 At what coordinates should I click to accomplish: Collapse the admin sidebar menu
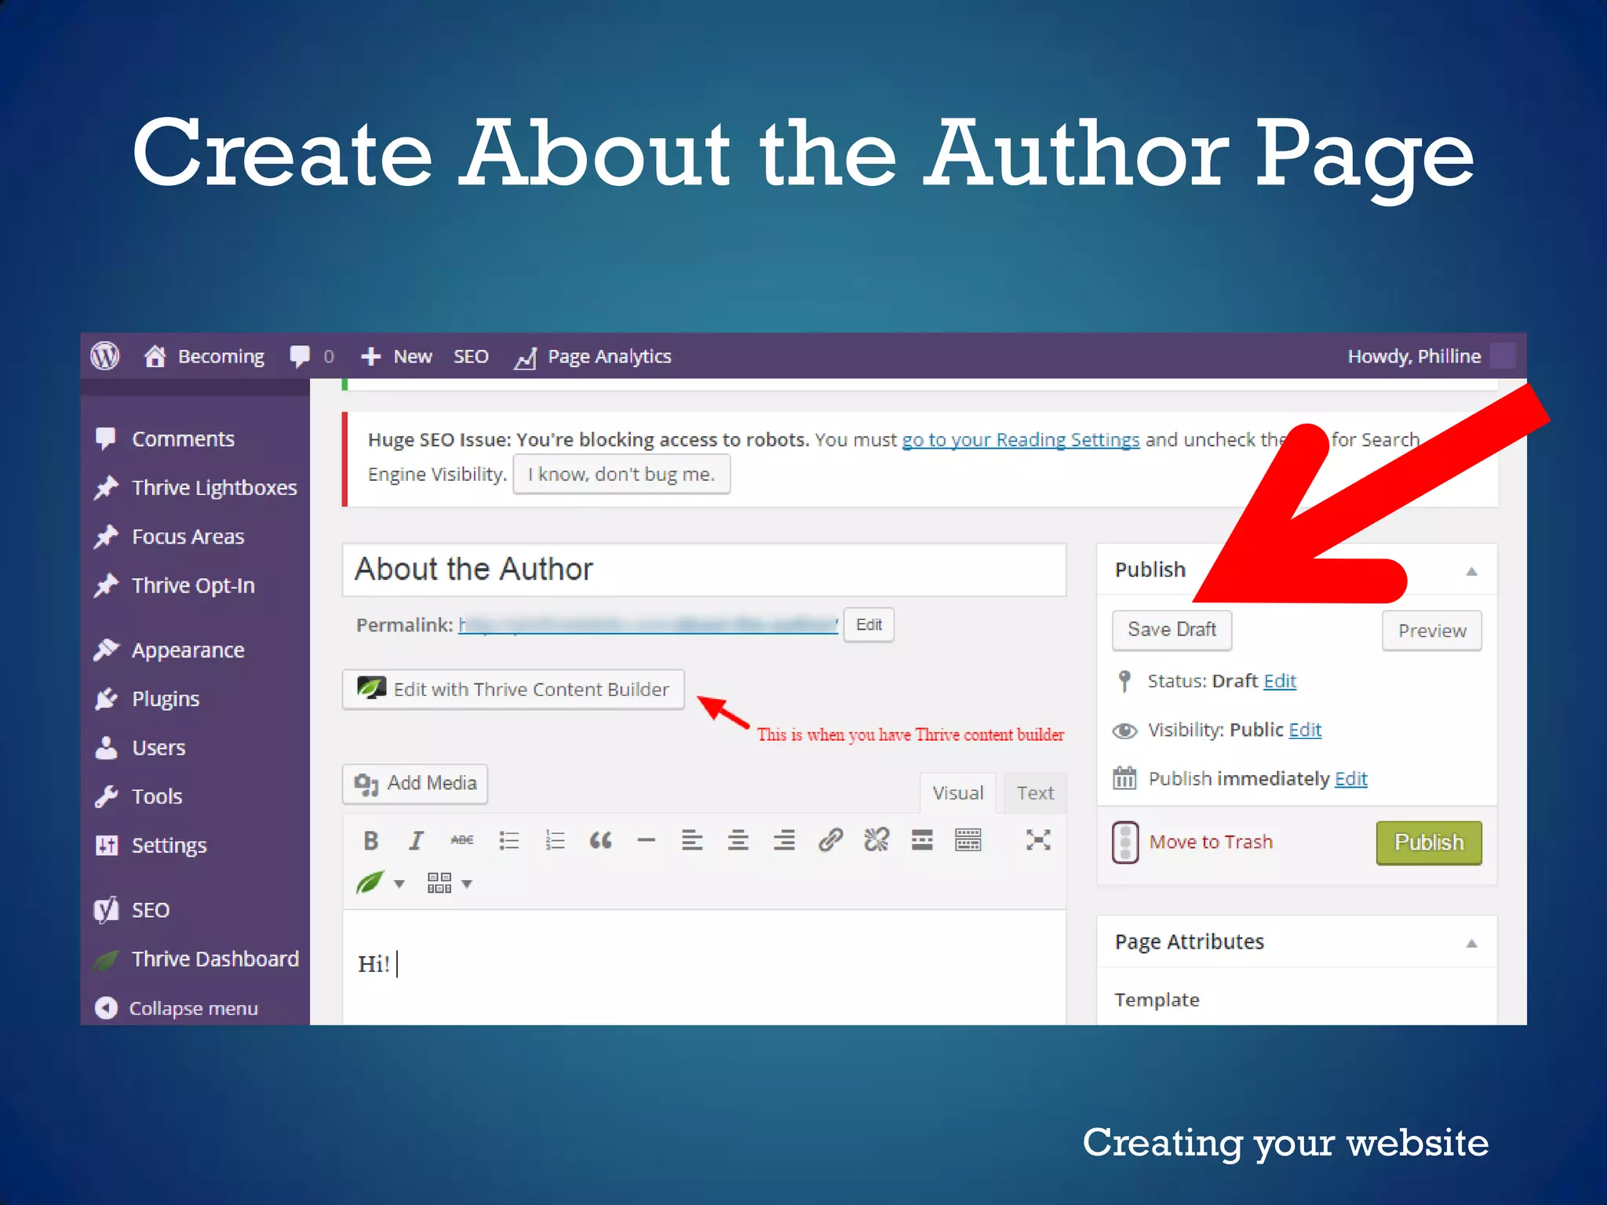point(177,1008)
